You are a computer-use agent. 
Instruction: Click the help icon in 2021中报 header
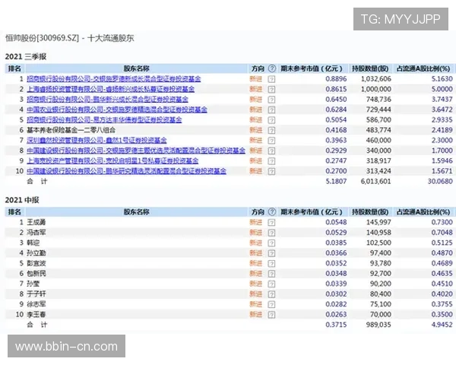click(271, 212)
